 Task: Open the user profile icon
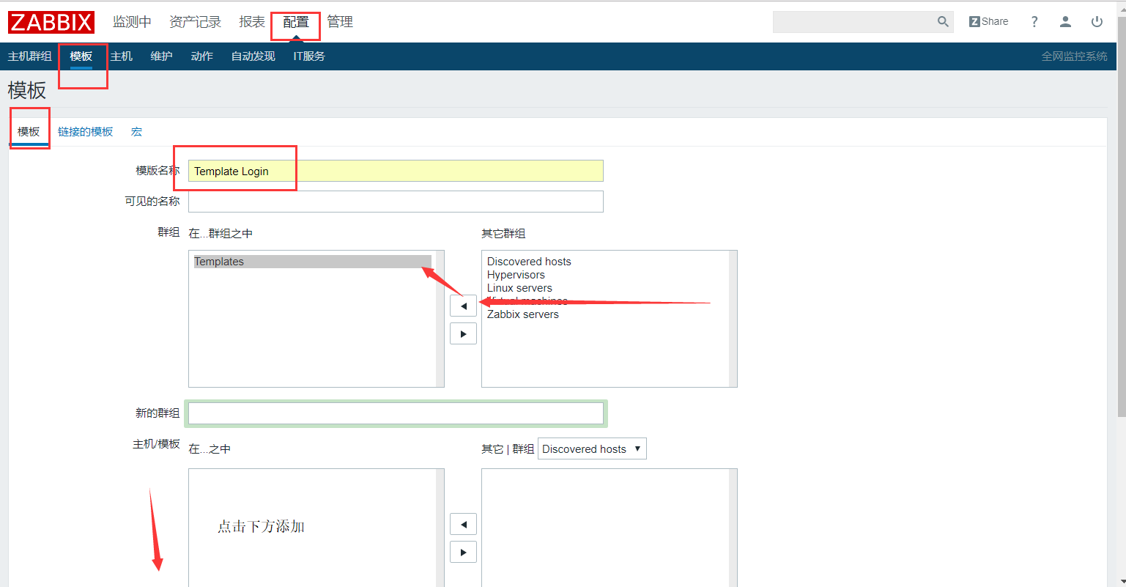coord(1066,22)
